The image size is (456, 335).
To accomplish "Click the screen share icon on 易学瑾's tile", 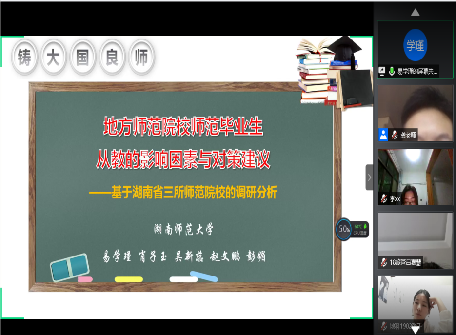I will click(x=382, y=71).
